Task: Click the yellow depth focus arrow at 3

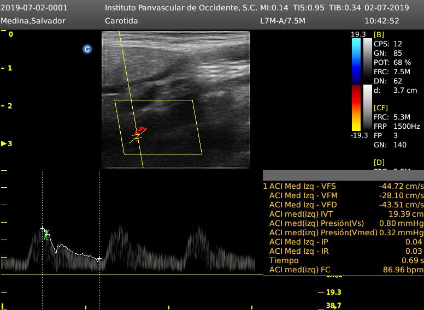Action: [x=4, y=144]
